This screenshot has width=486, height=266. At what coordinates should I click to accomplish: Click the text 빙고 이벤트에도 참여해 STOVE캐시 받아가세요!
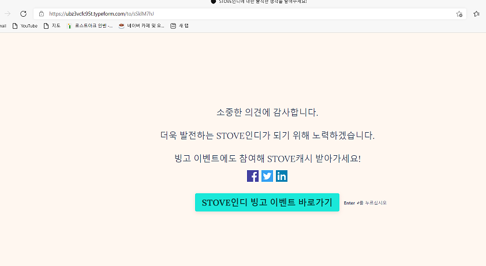coord(267,159)
